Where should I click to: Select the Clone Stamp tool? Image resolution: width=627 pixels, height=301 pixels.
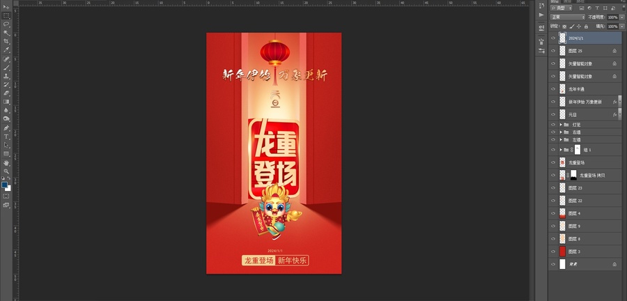click(6, 76)
